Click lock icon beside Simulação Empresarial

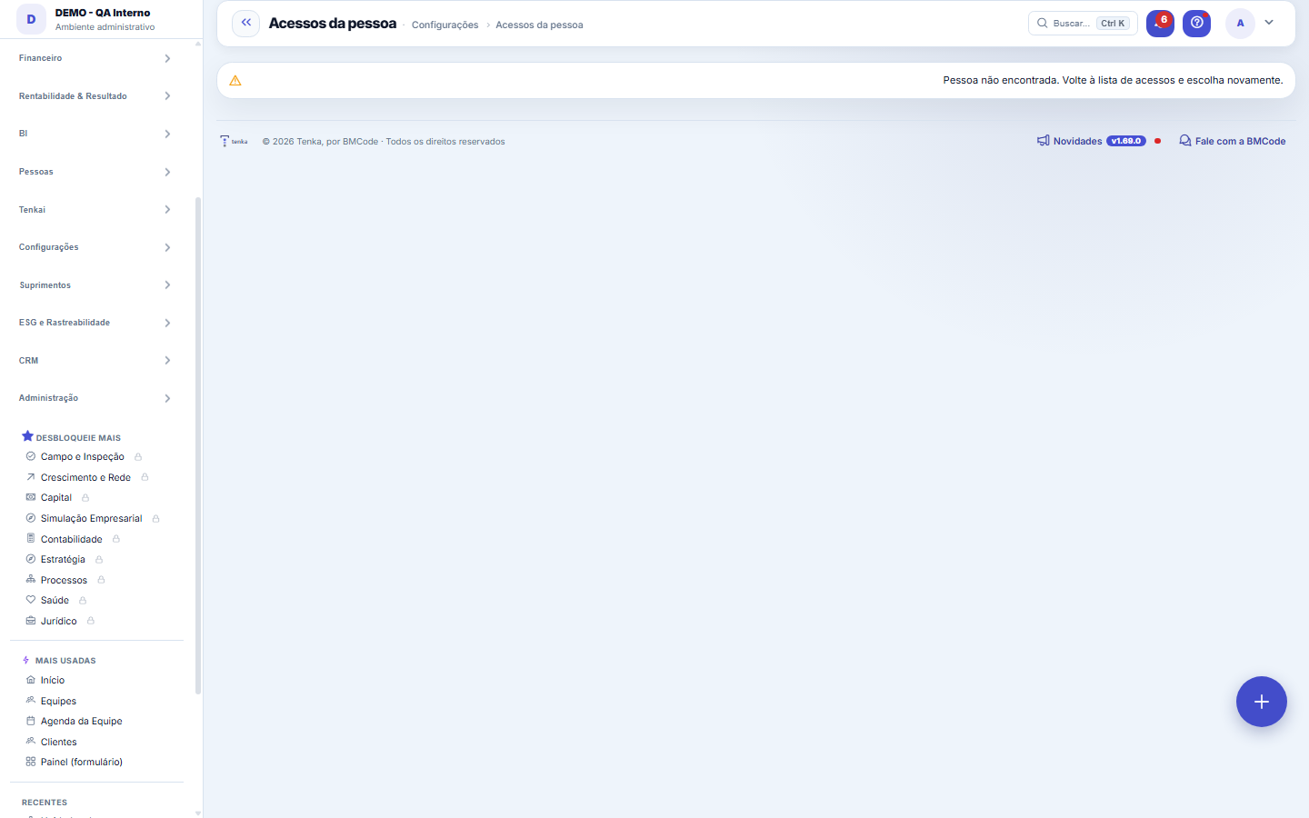pos(156,519)
